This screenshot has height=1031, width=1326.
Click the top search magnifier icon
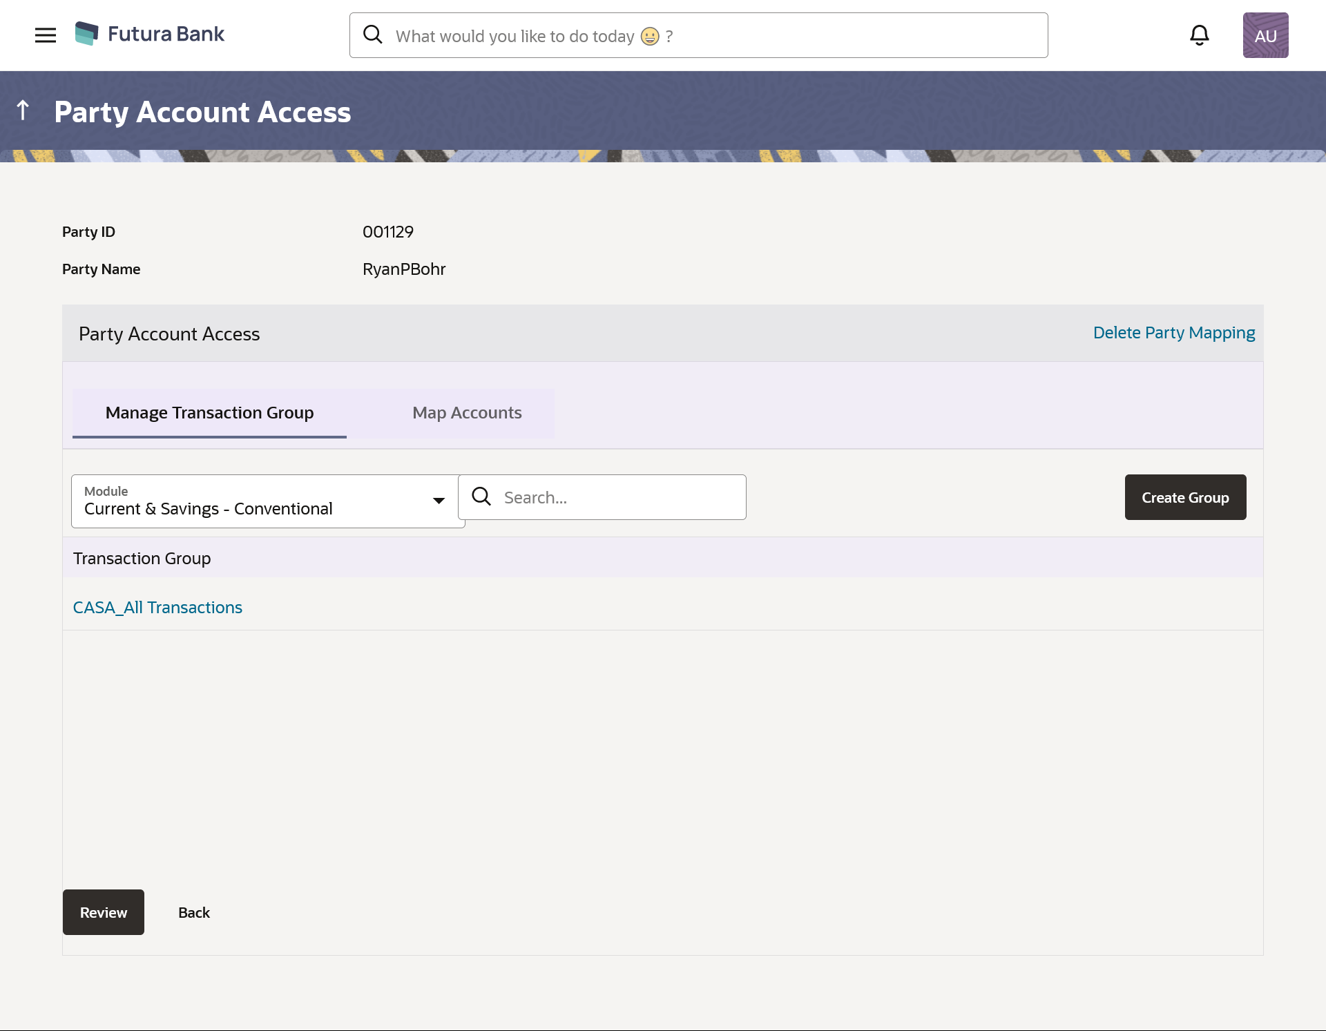pyautogui.click(x=373, y=35)
